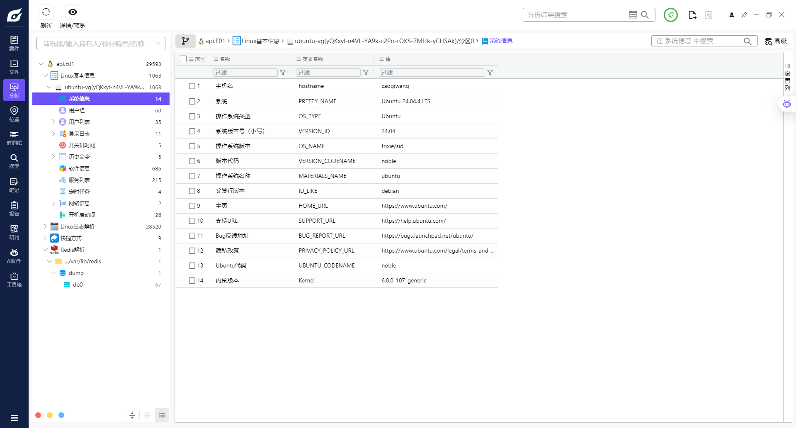Collapse the api.E01 tree node
Viewport: 796px width, 428px height.
tap(41, 64)
